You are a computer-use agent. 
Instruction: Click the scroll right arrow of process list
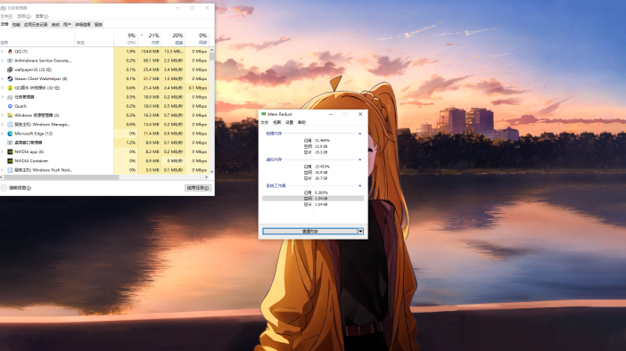[x=206, y=177]
